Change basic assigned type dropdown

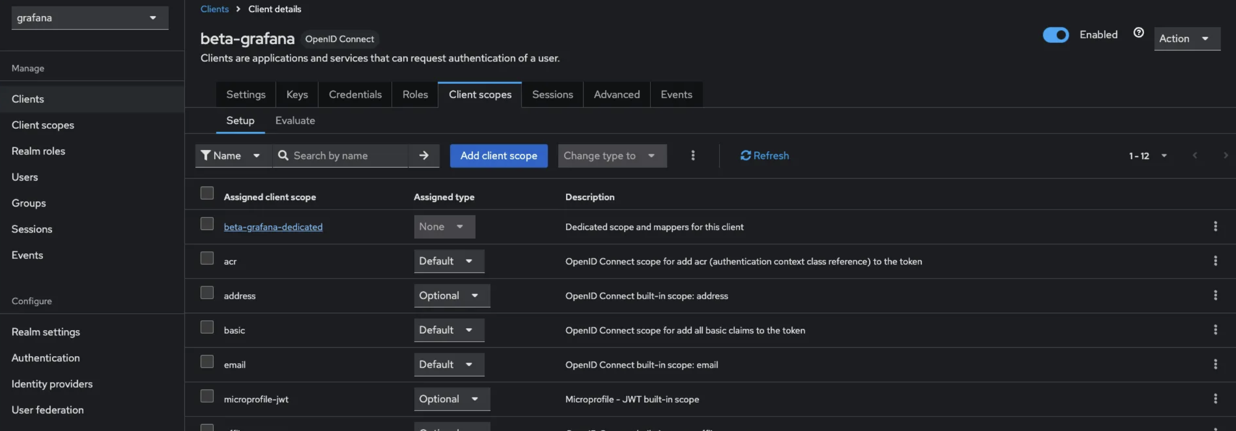(x=449, y=330)
